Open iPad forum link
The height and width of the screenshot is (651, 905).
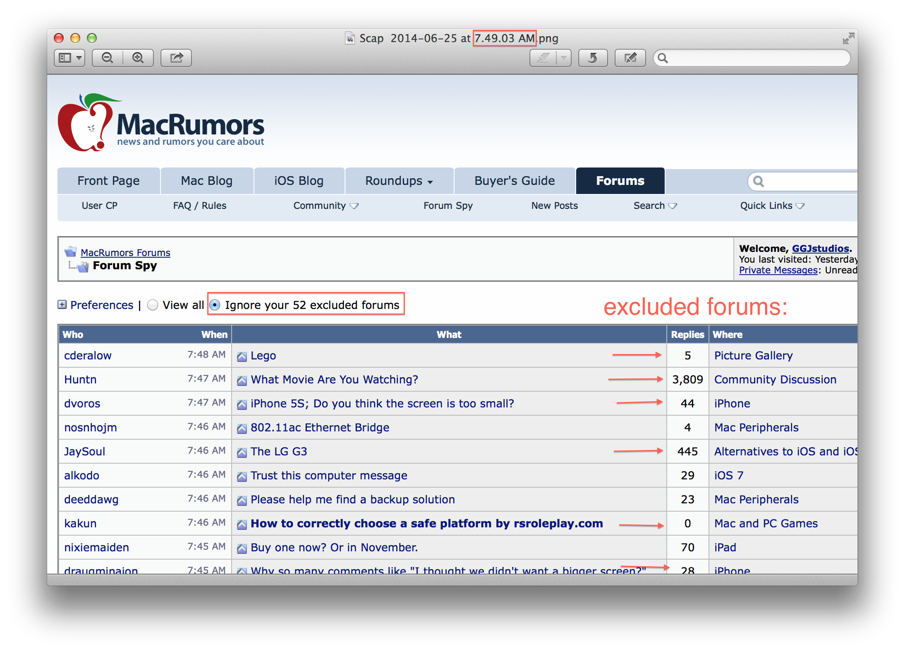[x=725, y=548]
